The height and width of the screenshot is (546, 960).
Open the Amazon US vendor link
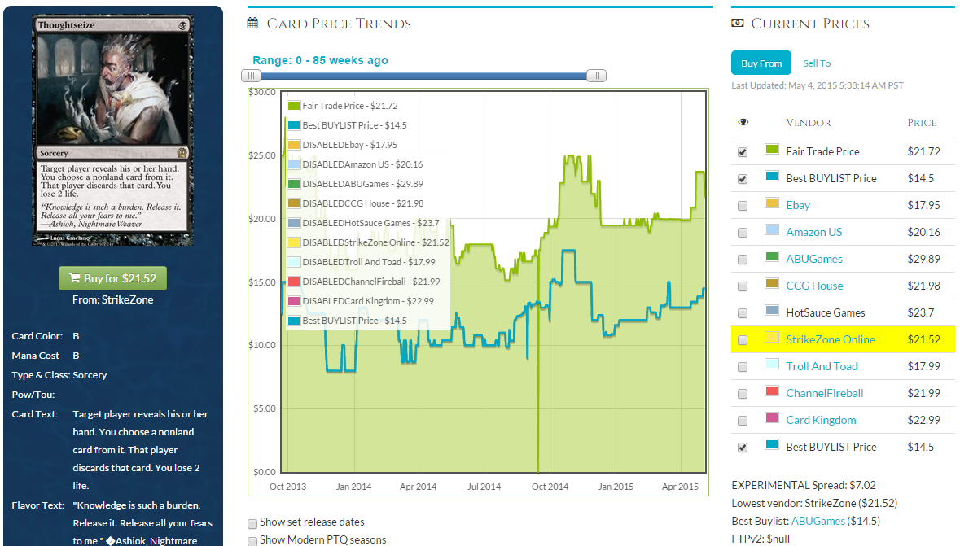[813, 232]
